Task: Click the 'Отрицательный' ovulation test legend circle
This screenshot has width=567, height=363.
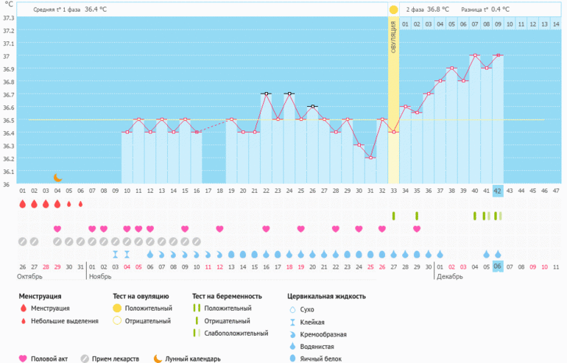Action: click(117, 321)
